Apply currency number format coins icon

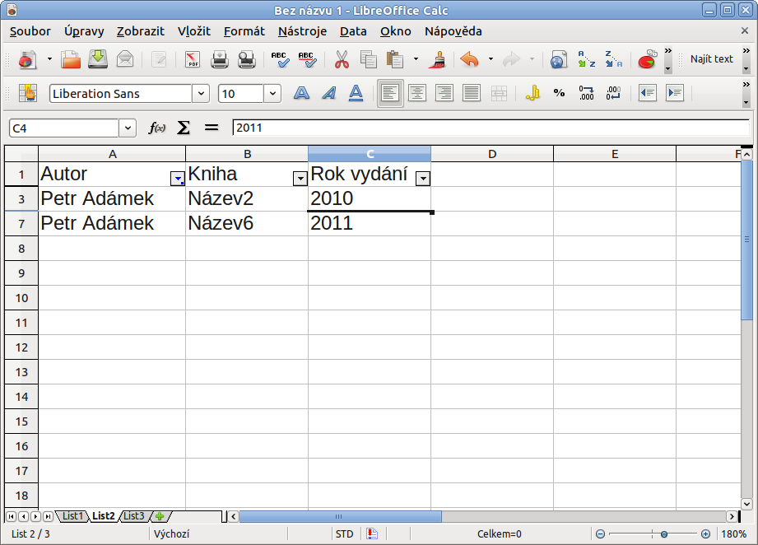point(532,93)
